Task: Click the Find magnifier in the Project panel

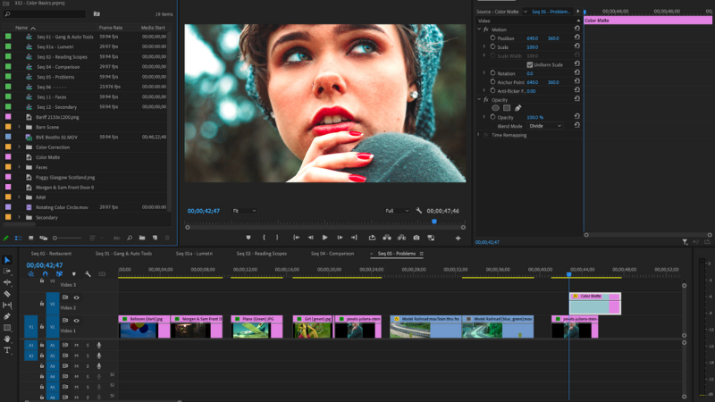Action: 130,238
